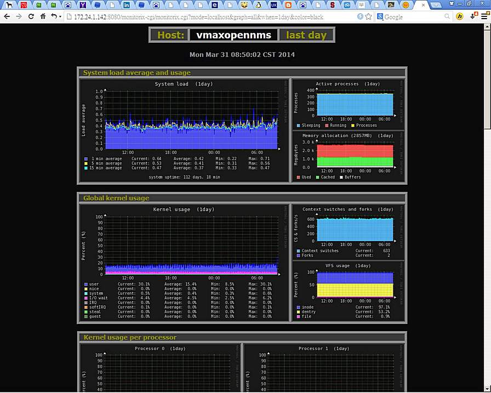
Task: Open the VFS usage graph
Action: 348,291
